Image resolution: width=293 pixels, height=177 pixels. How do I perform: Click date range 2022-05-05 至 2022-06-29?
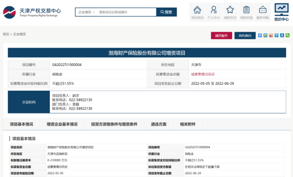[213, 83]
